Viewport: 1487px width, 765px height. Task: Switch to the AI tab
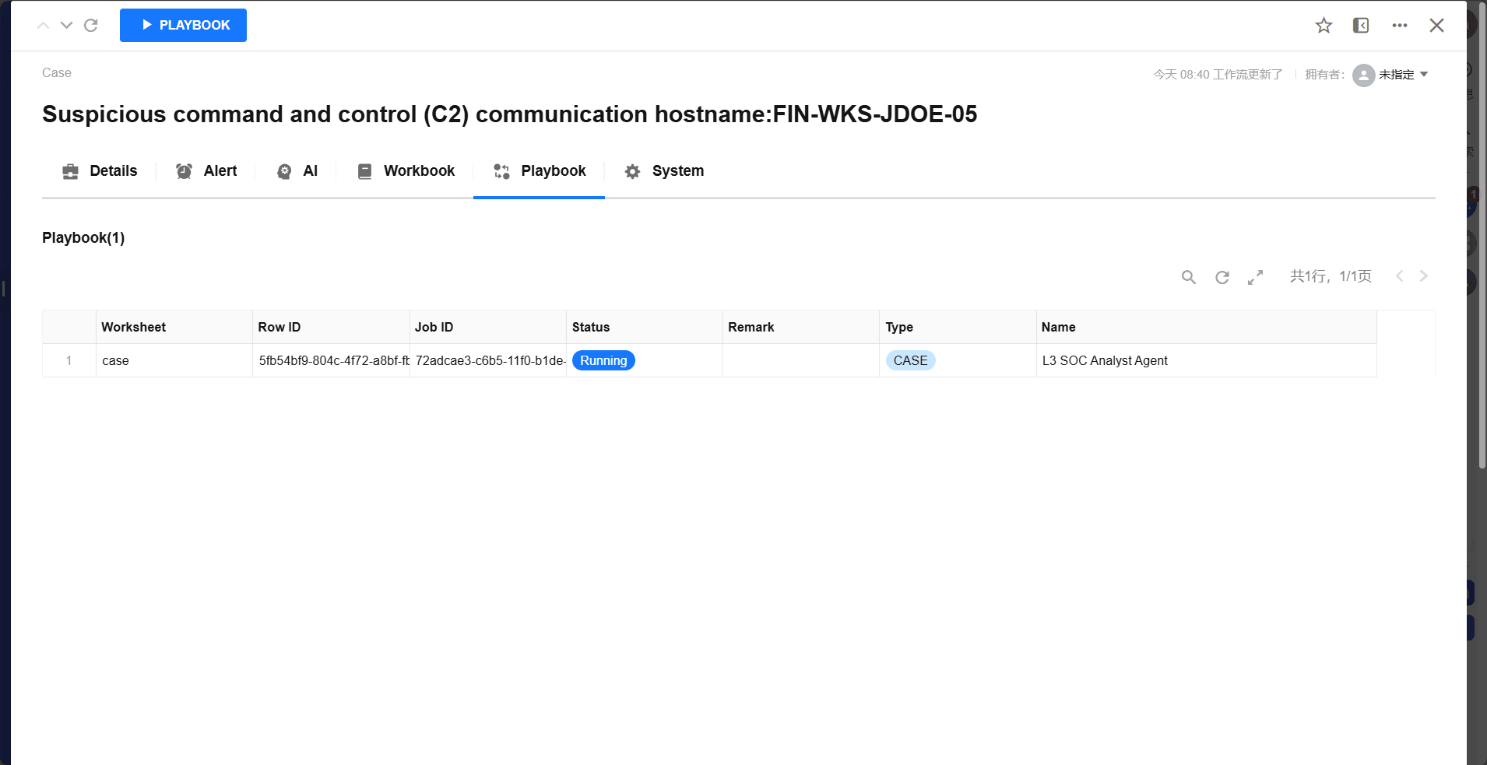coord(297,171)
